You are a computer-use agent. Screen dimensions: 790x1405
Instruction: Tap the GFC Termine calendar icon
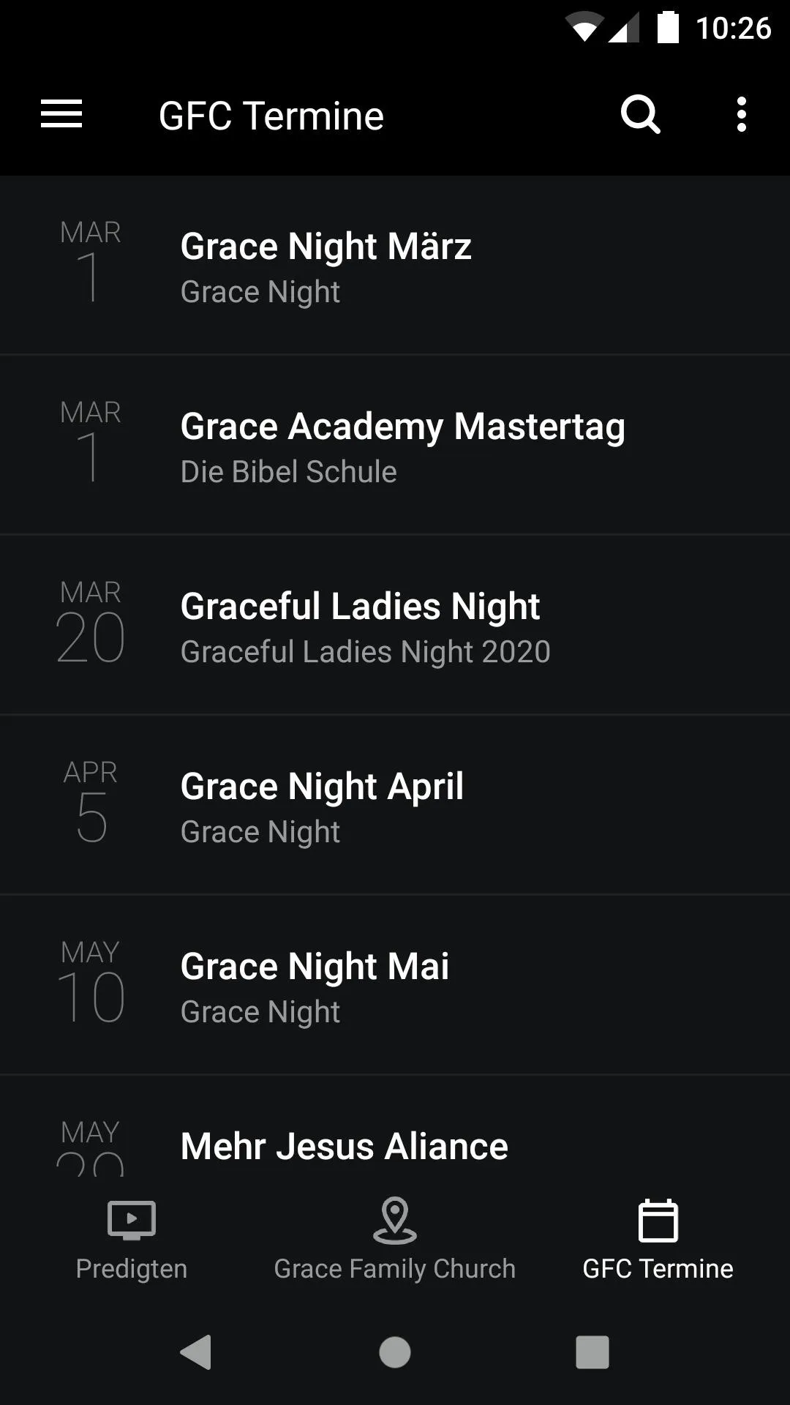[658, 1220]
